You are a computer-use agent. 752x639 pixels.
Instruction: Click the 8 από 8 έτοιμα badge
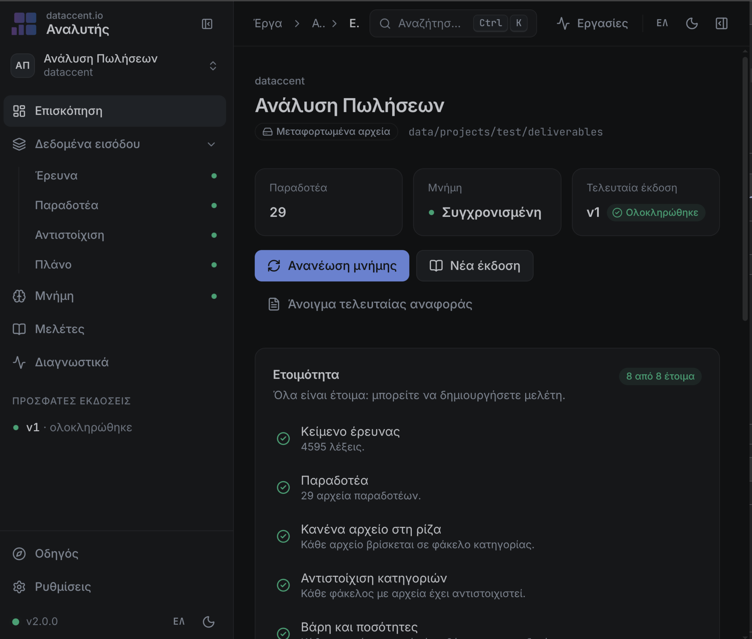(660, 376)
